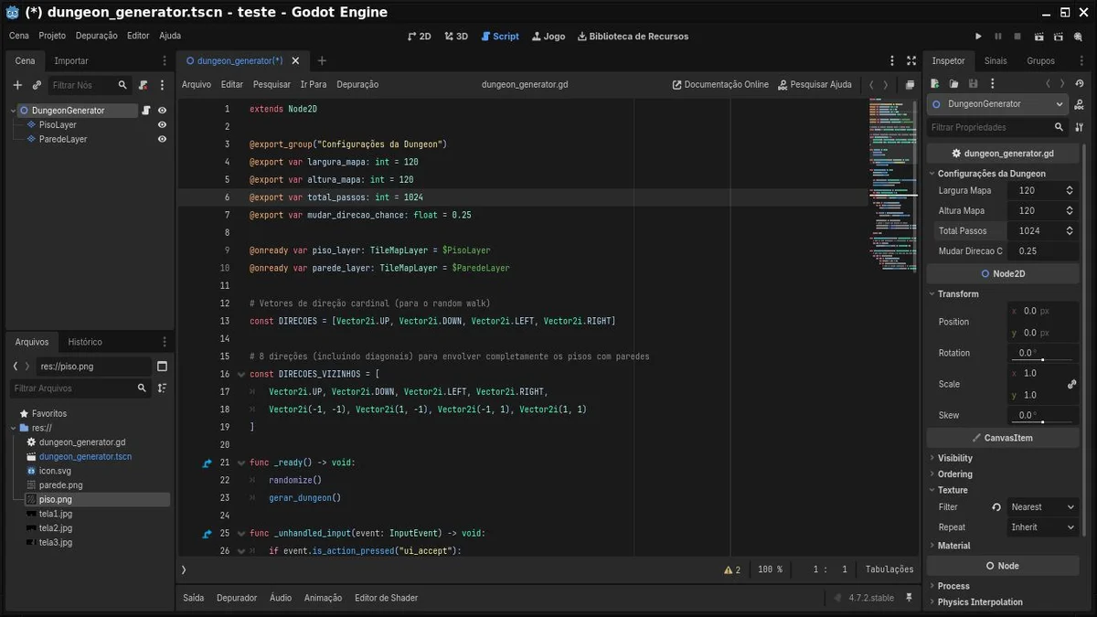
Task: Toggle the Scale ratio lock chain icon
Action: [x=1072, y=385]
